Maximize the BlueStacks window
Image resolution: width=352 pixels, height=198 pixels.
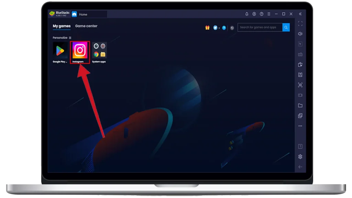click(284, 14)
